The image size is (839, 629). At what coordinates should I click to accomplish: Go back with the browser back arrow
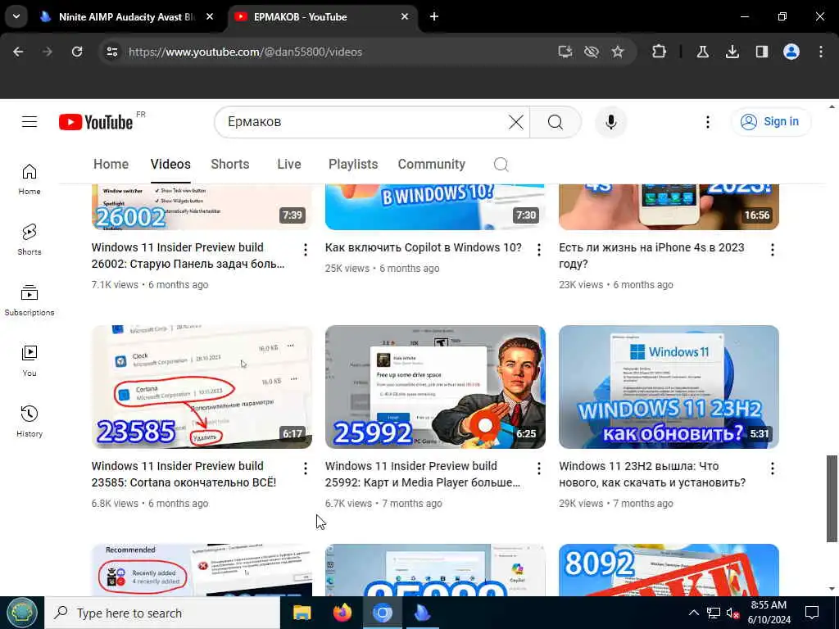pyautogui.click(x=18, y=52)
